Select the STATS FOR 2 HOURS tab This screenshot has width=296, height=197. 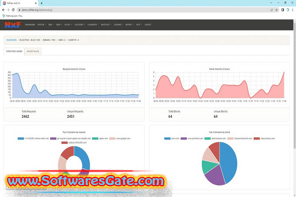(x=14, y=51)
